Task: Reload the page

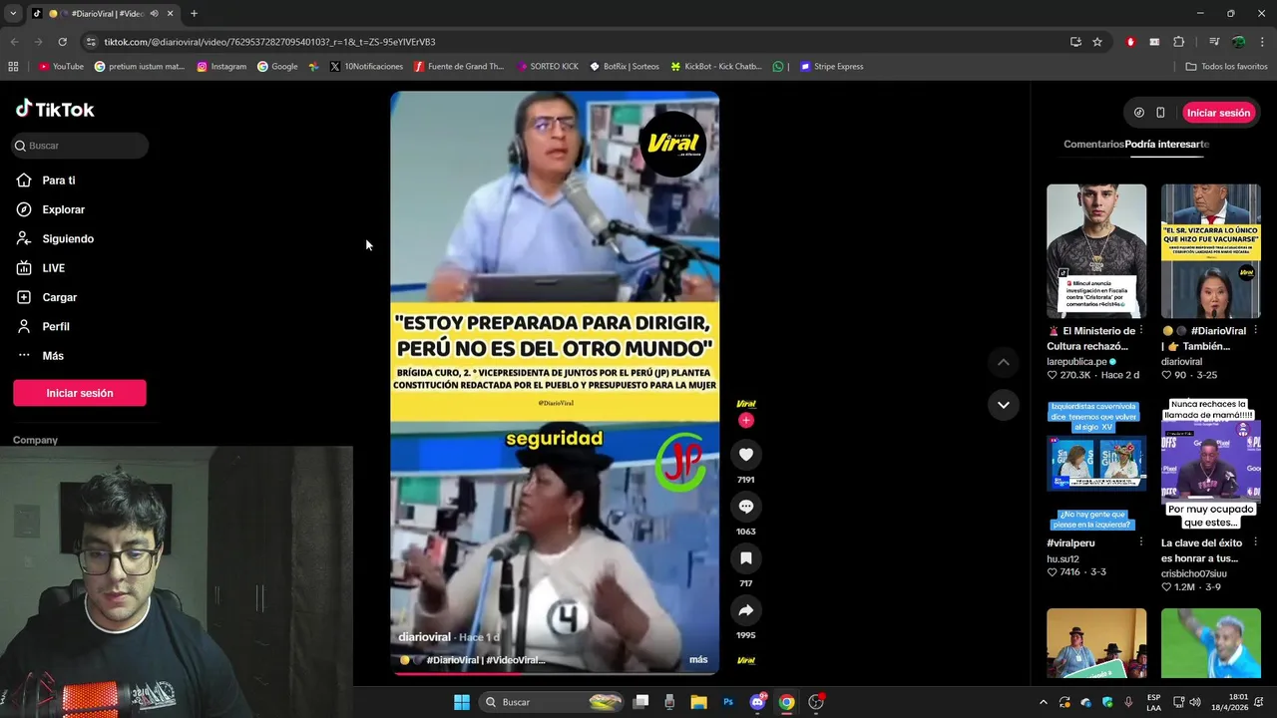Action: tap(62, 42)
